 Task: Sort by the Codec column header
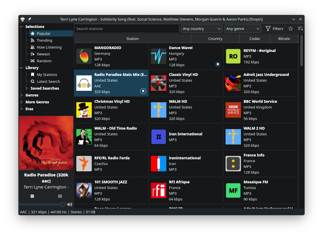coord(255,39)
